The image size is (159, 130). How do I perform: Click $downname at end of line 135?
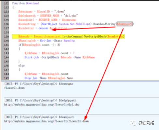click(69, 20)
